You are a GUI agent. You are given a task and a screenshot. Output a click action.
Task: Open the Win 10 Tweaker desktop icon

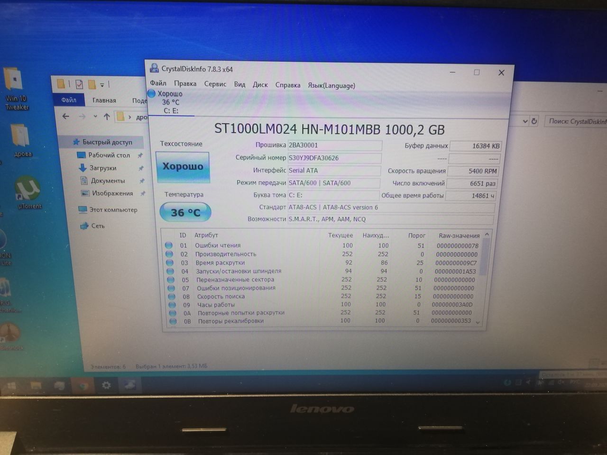coord(16,89)
